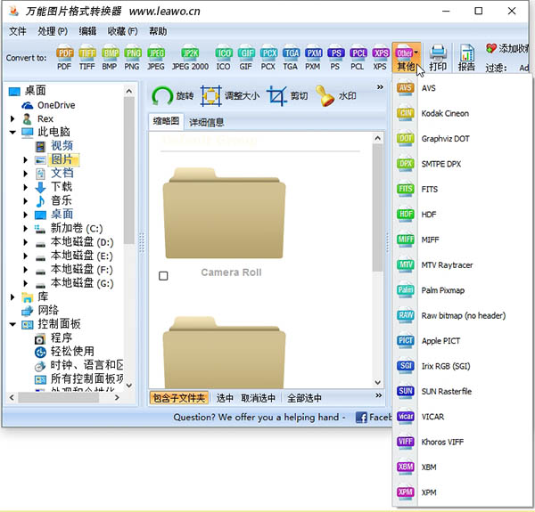Select the crop (剪切) tool

(x=287, y=96)
